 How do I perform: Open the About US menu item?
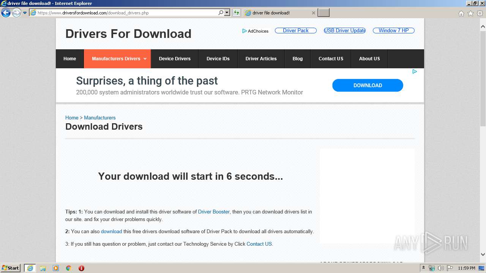click(369, 59)
